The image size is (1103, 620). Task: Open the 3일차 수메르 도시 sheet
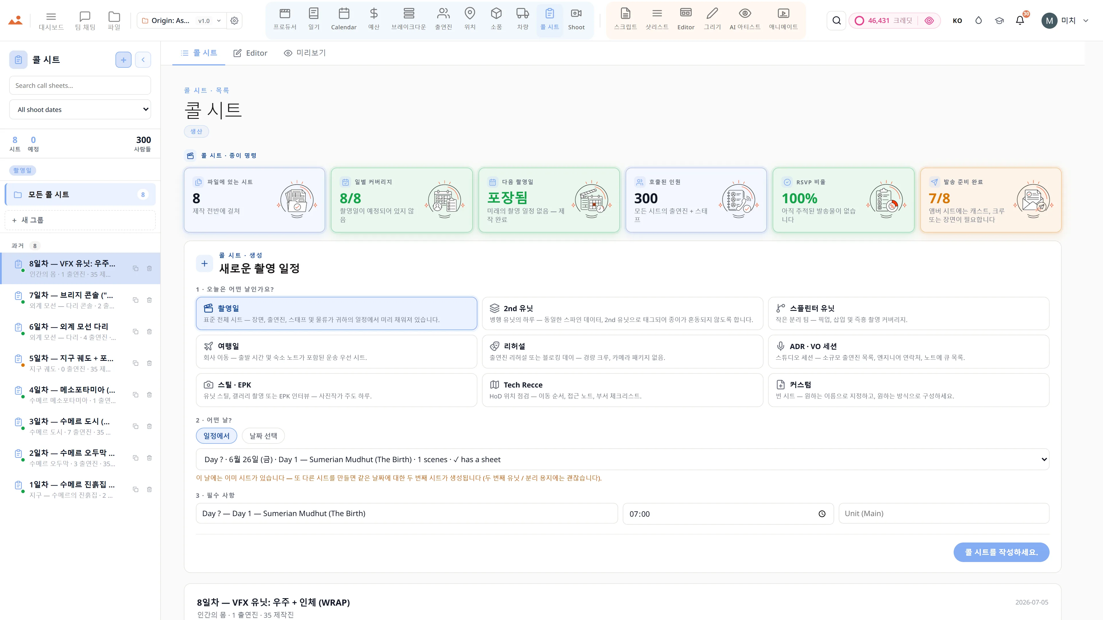(x=80, y=426)
